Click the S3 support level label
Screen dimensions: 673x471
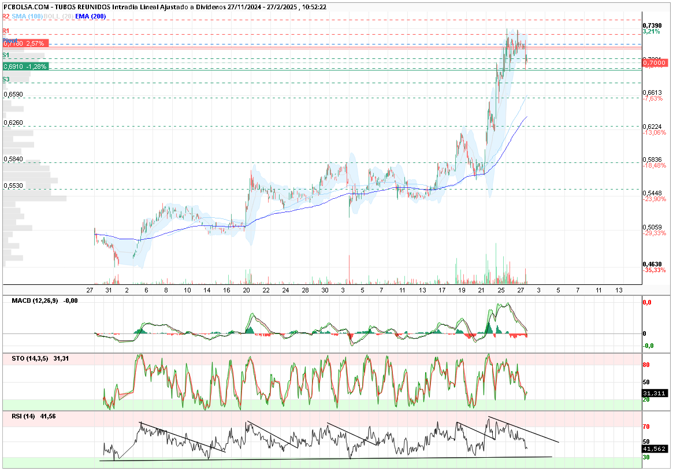(x=6, y=79)
